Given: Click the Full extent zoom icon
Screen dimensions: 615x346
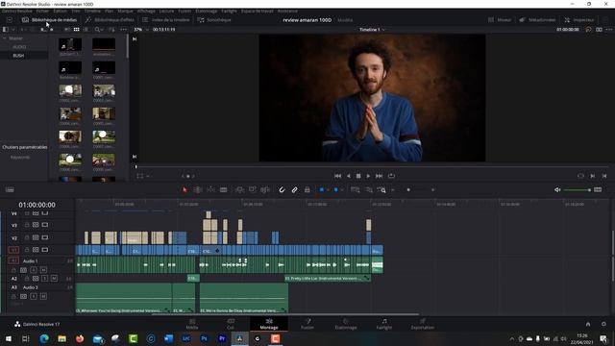Looking at the screenshot, I should 355,190.
